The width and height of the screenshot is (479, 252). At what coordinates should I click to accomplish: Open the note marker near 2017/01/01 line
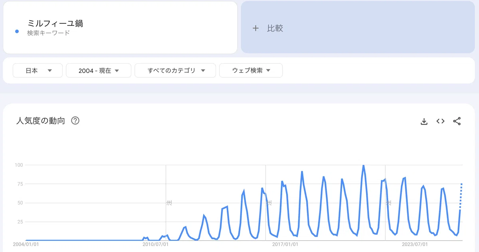point(269,203)
